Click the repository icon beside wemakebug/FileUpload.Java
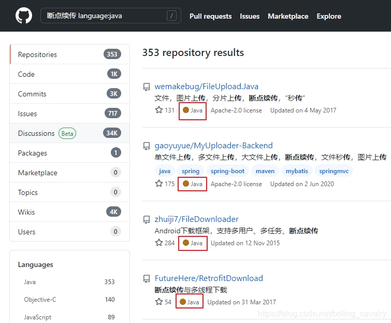Screen dimensions: 391x323 click(147, 87)
